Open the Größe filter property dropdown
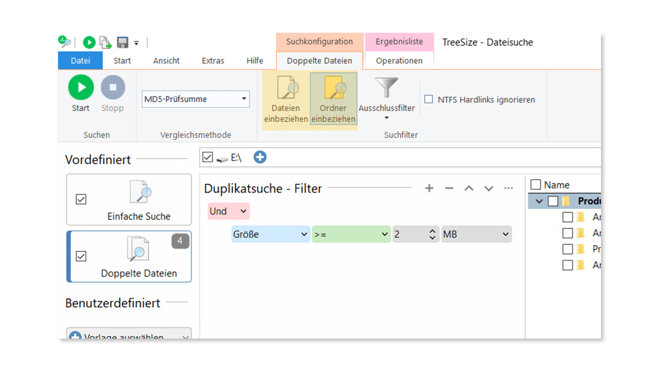 [270, 234]
